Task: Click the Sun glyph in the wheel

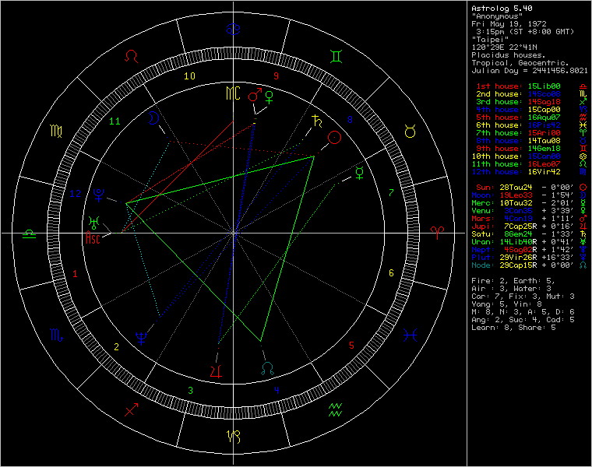Action: coord(334,137)
